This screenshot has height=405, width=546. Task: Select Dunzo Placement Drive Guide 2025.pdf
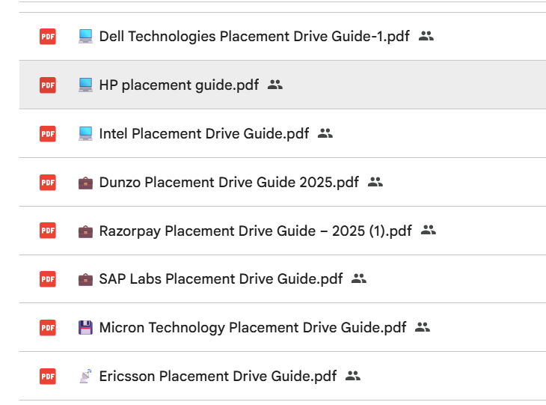(229, 182)
